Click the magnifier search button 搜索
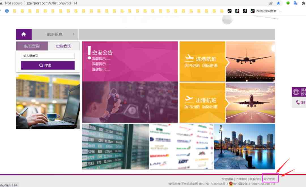This screenshot has width=306, height=187. (48, 65)
